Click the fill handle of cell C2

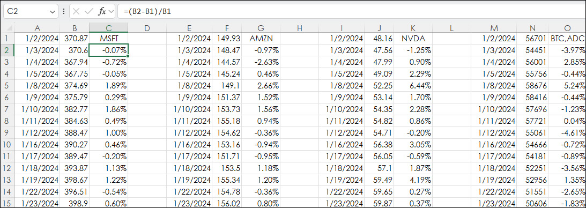128,55
